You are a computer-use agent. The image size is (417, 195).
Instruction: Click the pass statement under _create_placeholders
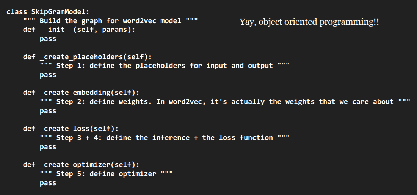[48, 75]
